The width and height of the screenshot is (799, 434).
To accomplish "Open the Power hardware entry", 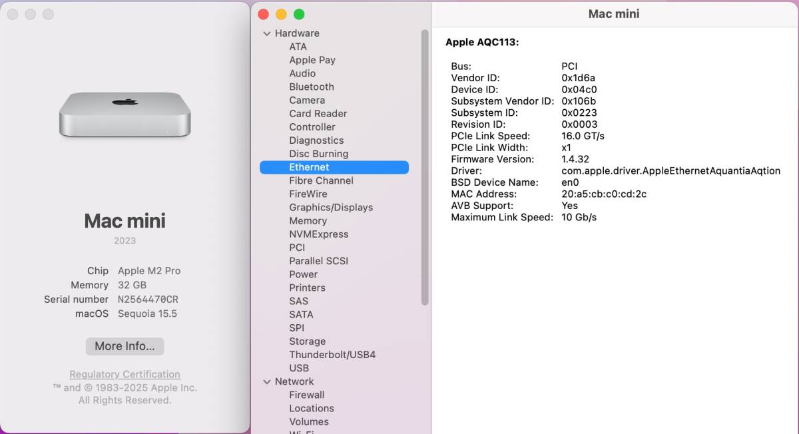I will tap(304, 274).
